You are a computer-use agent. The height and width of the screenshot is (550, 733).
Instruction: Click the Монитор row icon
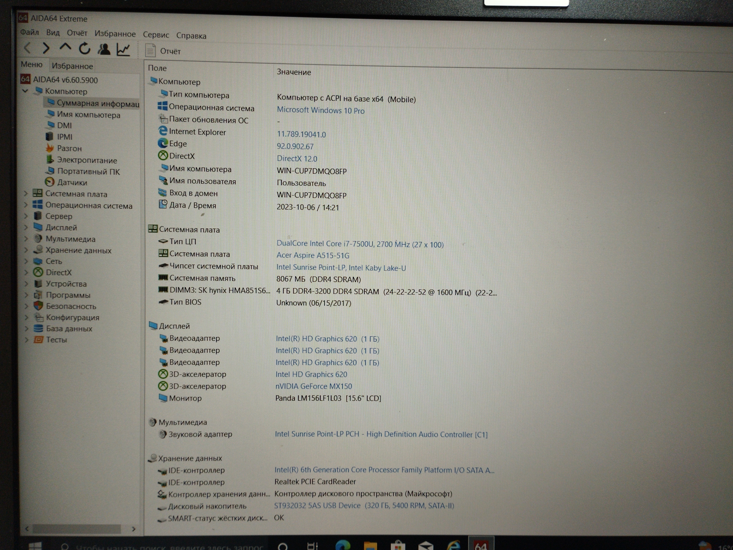coord(163,398)
